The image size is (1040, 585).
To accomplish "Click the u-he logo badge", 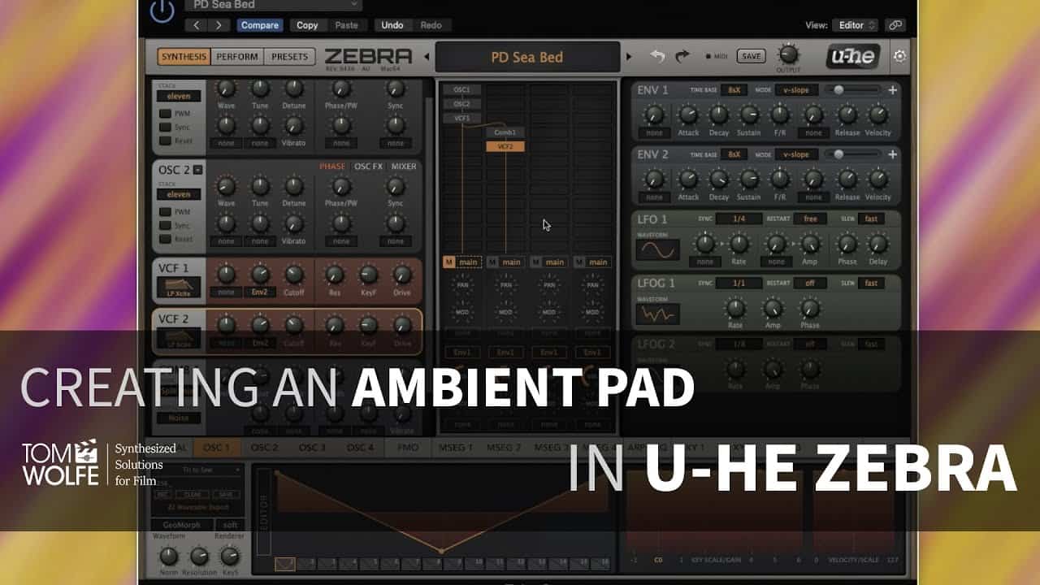I will [854, 57].
